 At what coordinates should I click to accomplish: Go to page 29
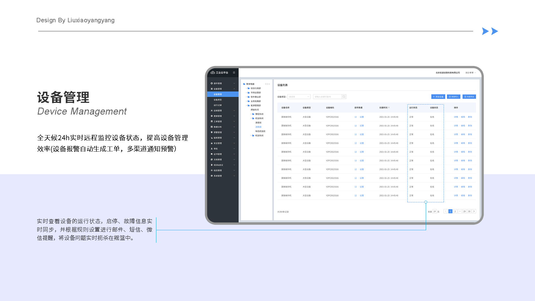[465, 211]
